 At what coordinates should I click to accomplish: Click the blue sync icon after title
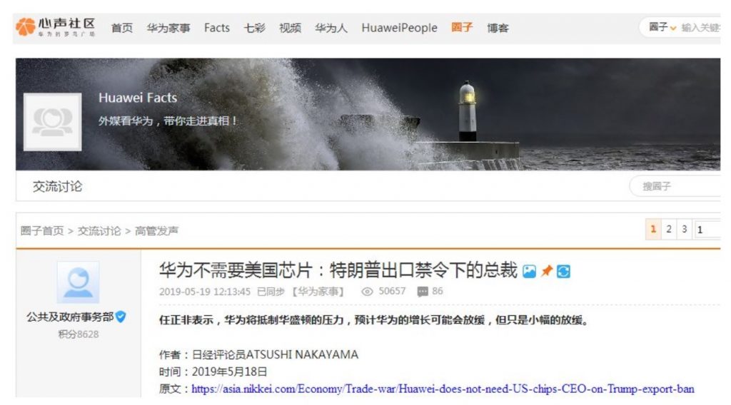pyautogui.click(x=563, y=272)
